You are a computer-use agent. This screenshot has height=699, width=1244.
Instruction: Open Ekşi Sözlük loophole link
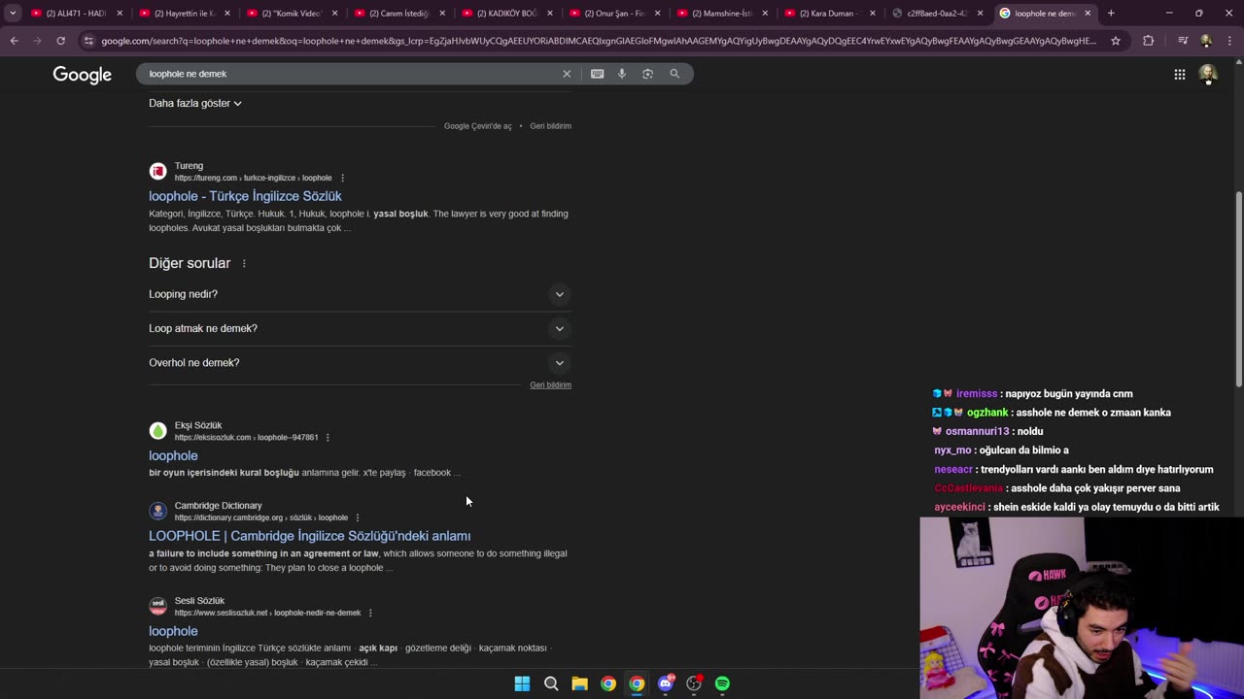click(x=173, y=455)
